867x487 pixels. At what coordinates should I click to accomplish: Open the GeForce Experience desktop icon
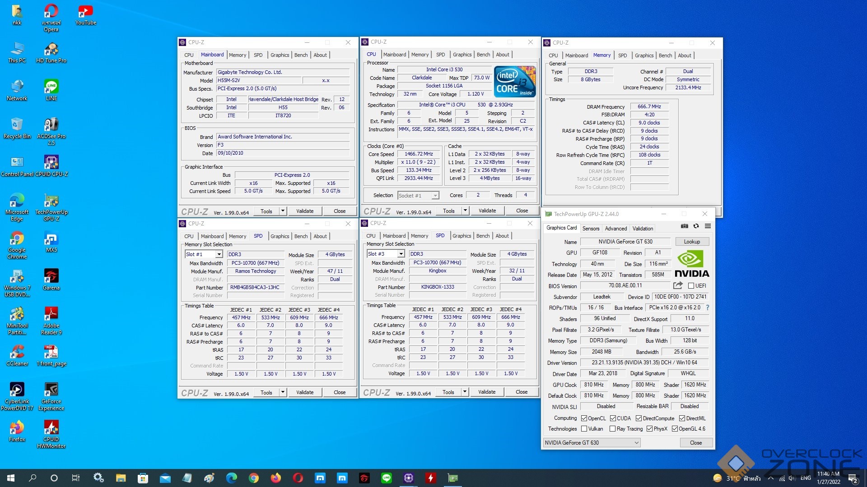click(x=51, y=397)
